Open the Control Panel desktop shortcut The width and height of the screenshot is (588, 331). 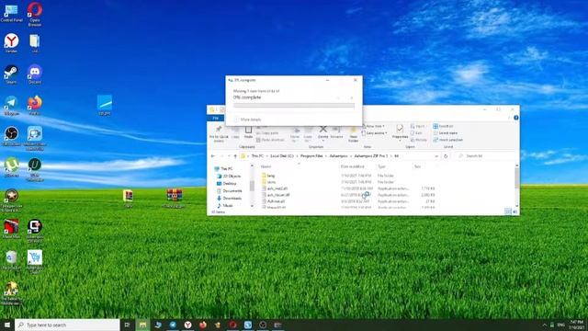pyautogui.click(x=11, y=12)
